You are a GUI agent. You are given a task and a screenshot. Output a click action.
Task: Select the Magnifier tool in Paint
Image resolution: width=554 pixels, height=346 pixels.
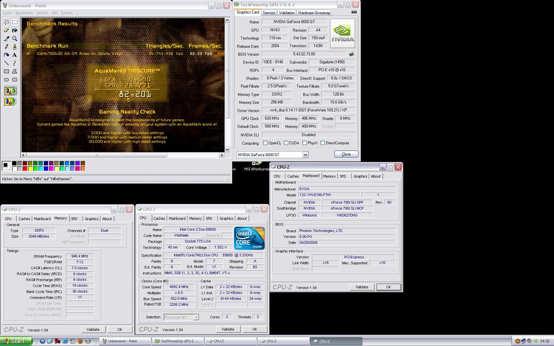coord(15,38)
